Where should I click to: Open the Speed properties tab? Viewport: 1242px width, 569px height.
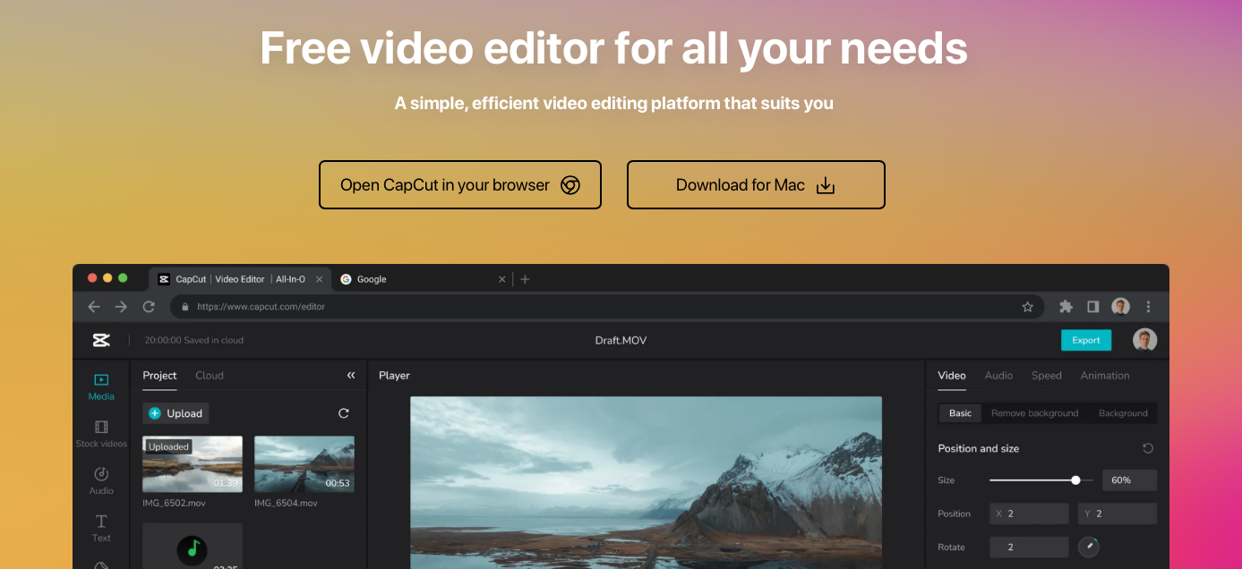tap(1047, 376)
